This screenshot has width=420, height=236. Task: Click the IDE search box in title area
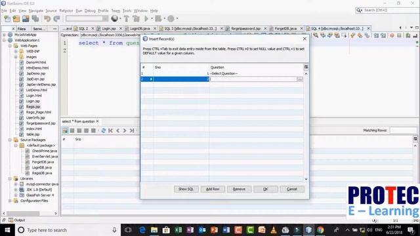(x=387, y=10)
